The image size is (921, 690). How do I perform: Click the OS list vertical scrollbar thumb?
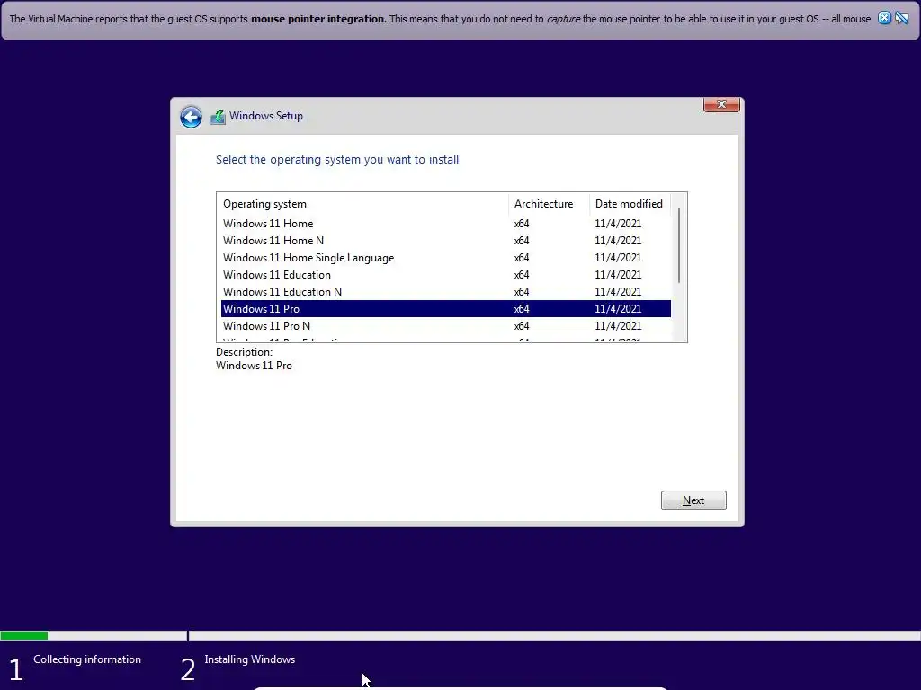679,246
